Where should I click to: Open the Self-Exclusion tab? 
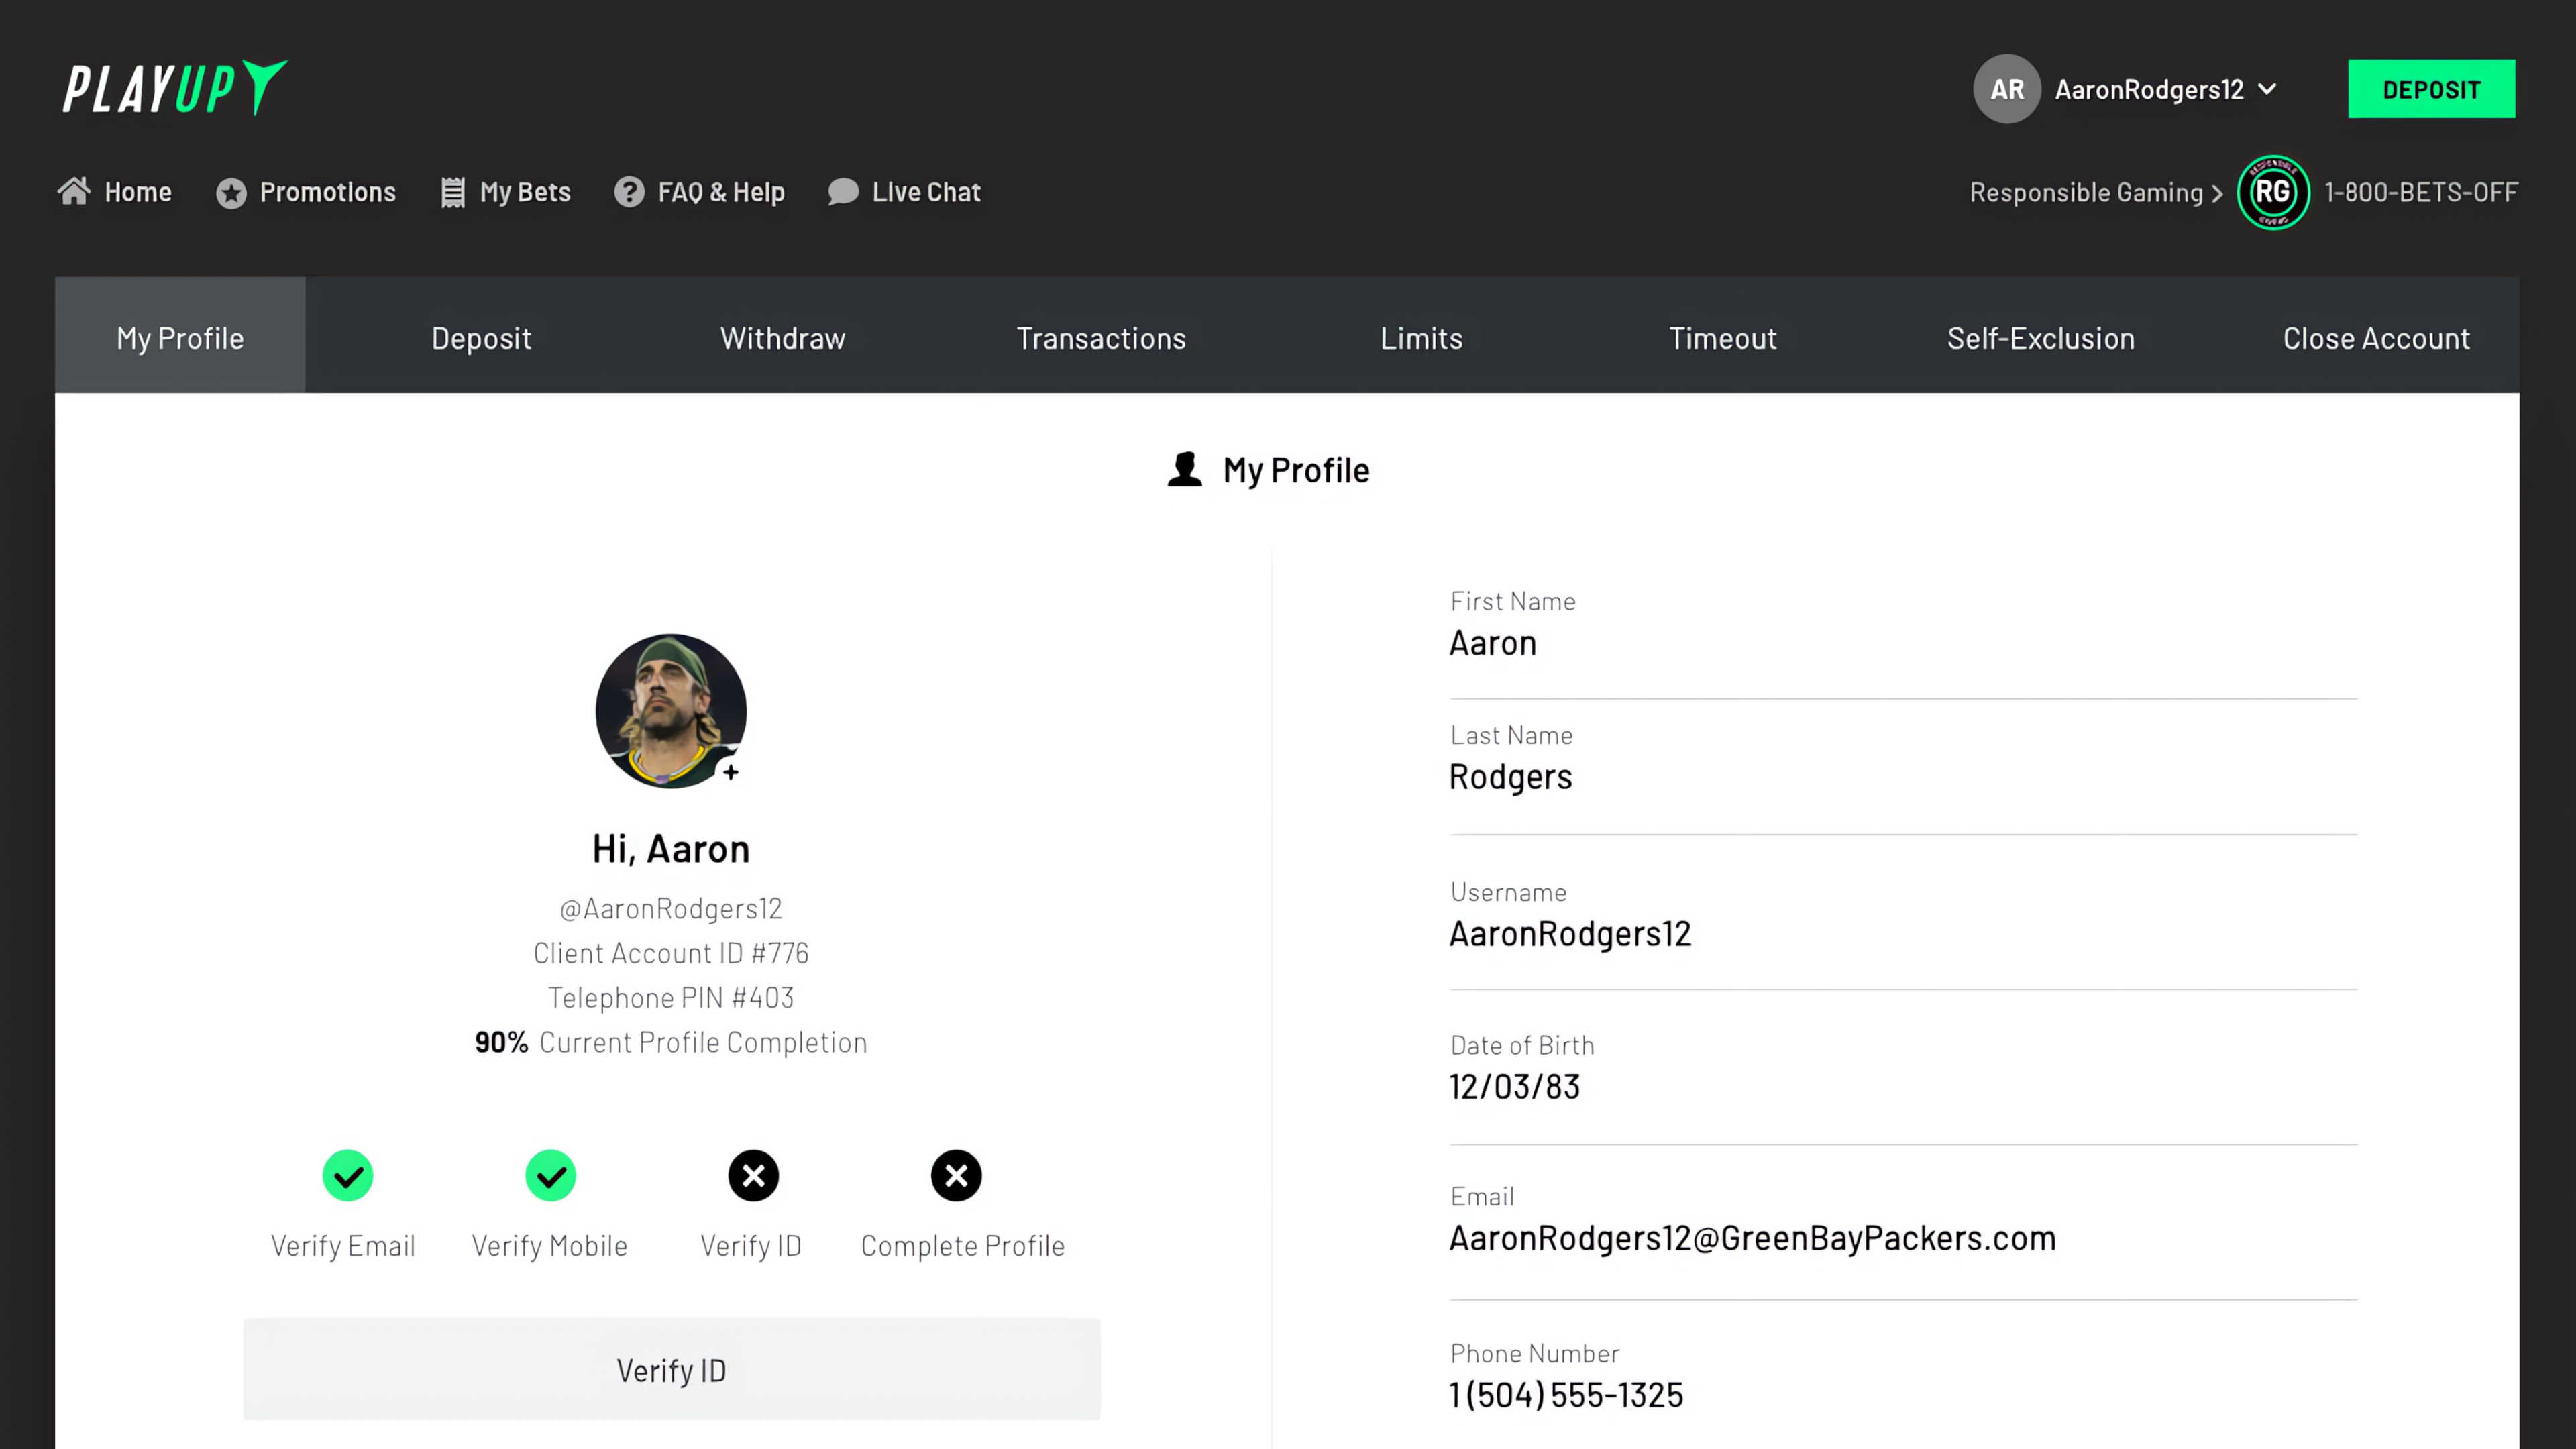pos(2040,338)
